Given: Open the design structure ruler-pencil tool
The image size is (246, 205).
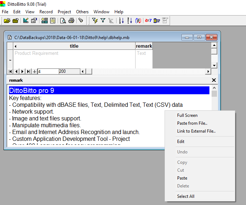Looking at the screenshot, I should 26,20.
